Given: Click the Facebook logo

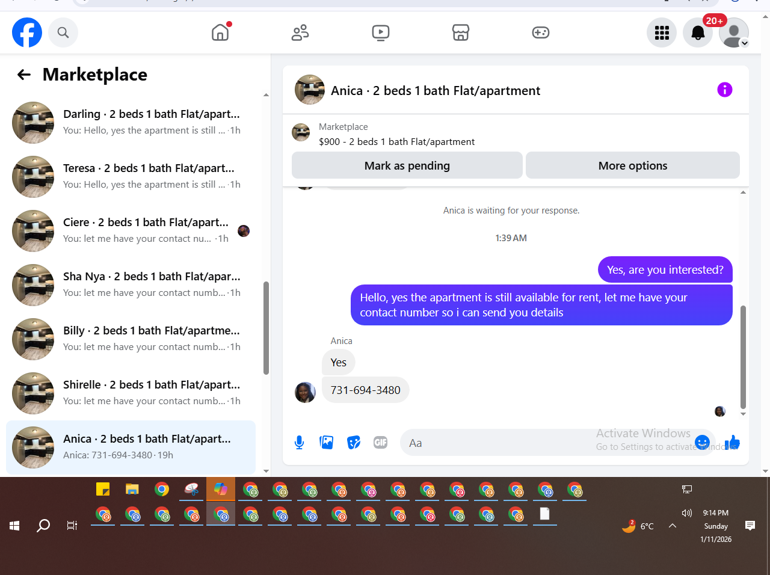Looking at the screenshot, I should point(27,32).
